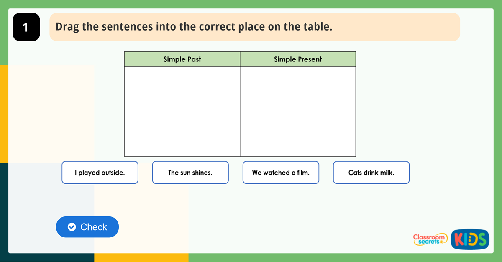Image resolution: width=502 pixels, height=262 pixels.
Task: Click inside the Simple Past table cell
Action: pos(182,111)
